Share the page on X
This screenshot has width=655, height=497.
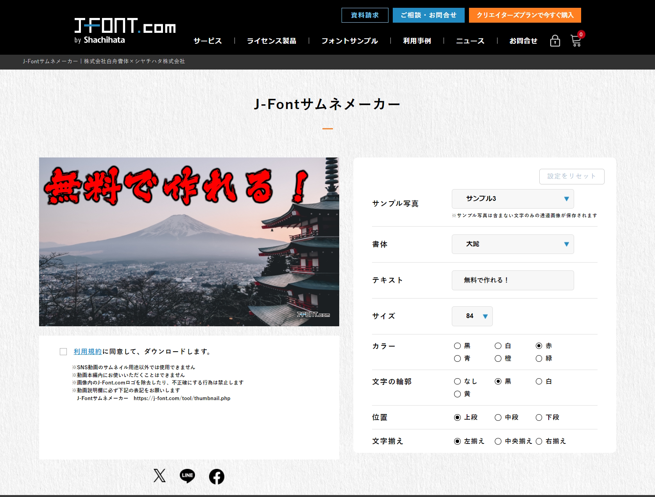click(x=159, y=476)
